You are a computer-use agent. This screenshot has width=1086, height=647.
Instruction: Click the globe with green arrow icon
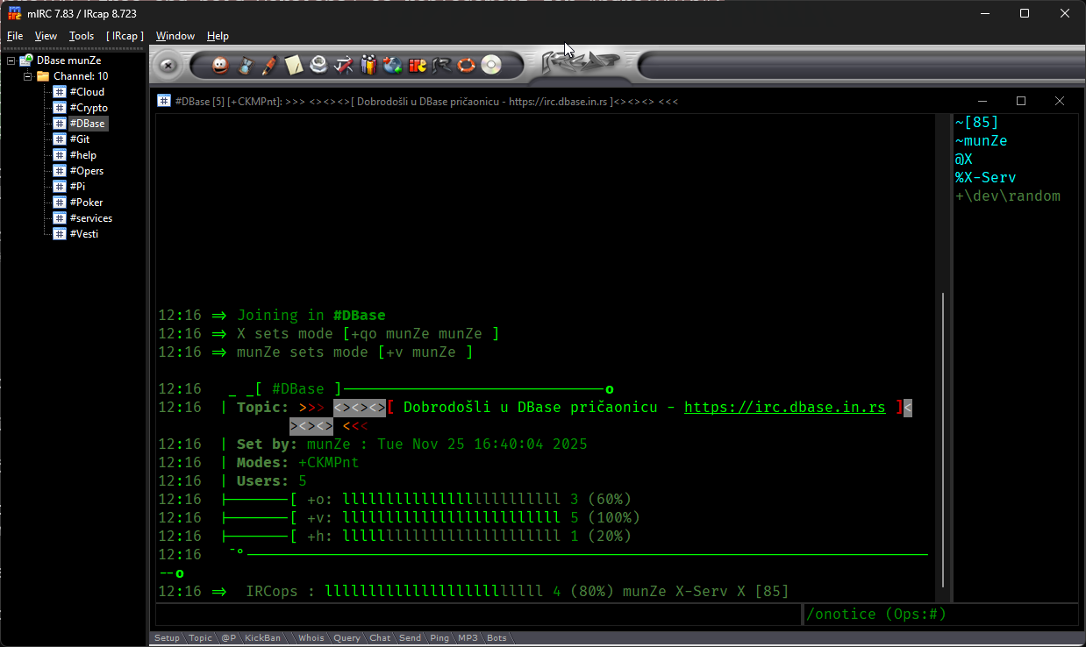(393, 64)
